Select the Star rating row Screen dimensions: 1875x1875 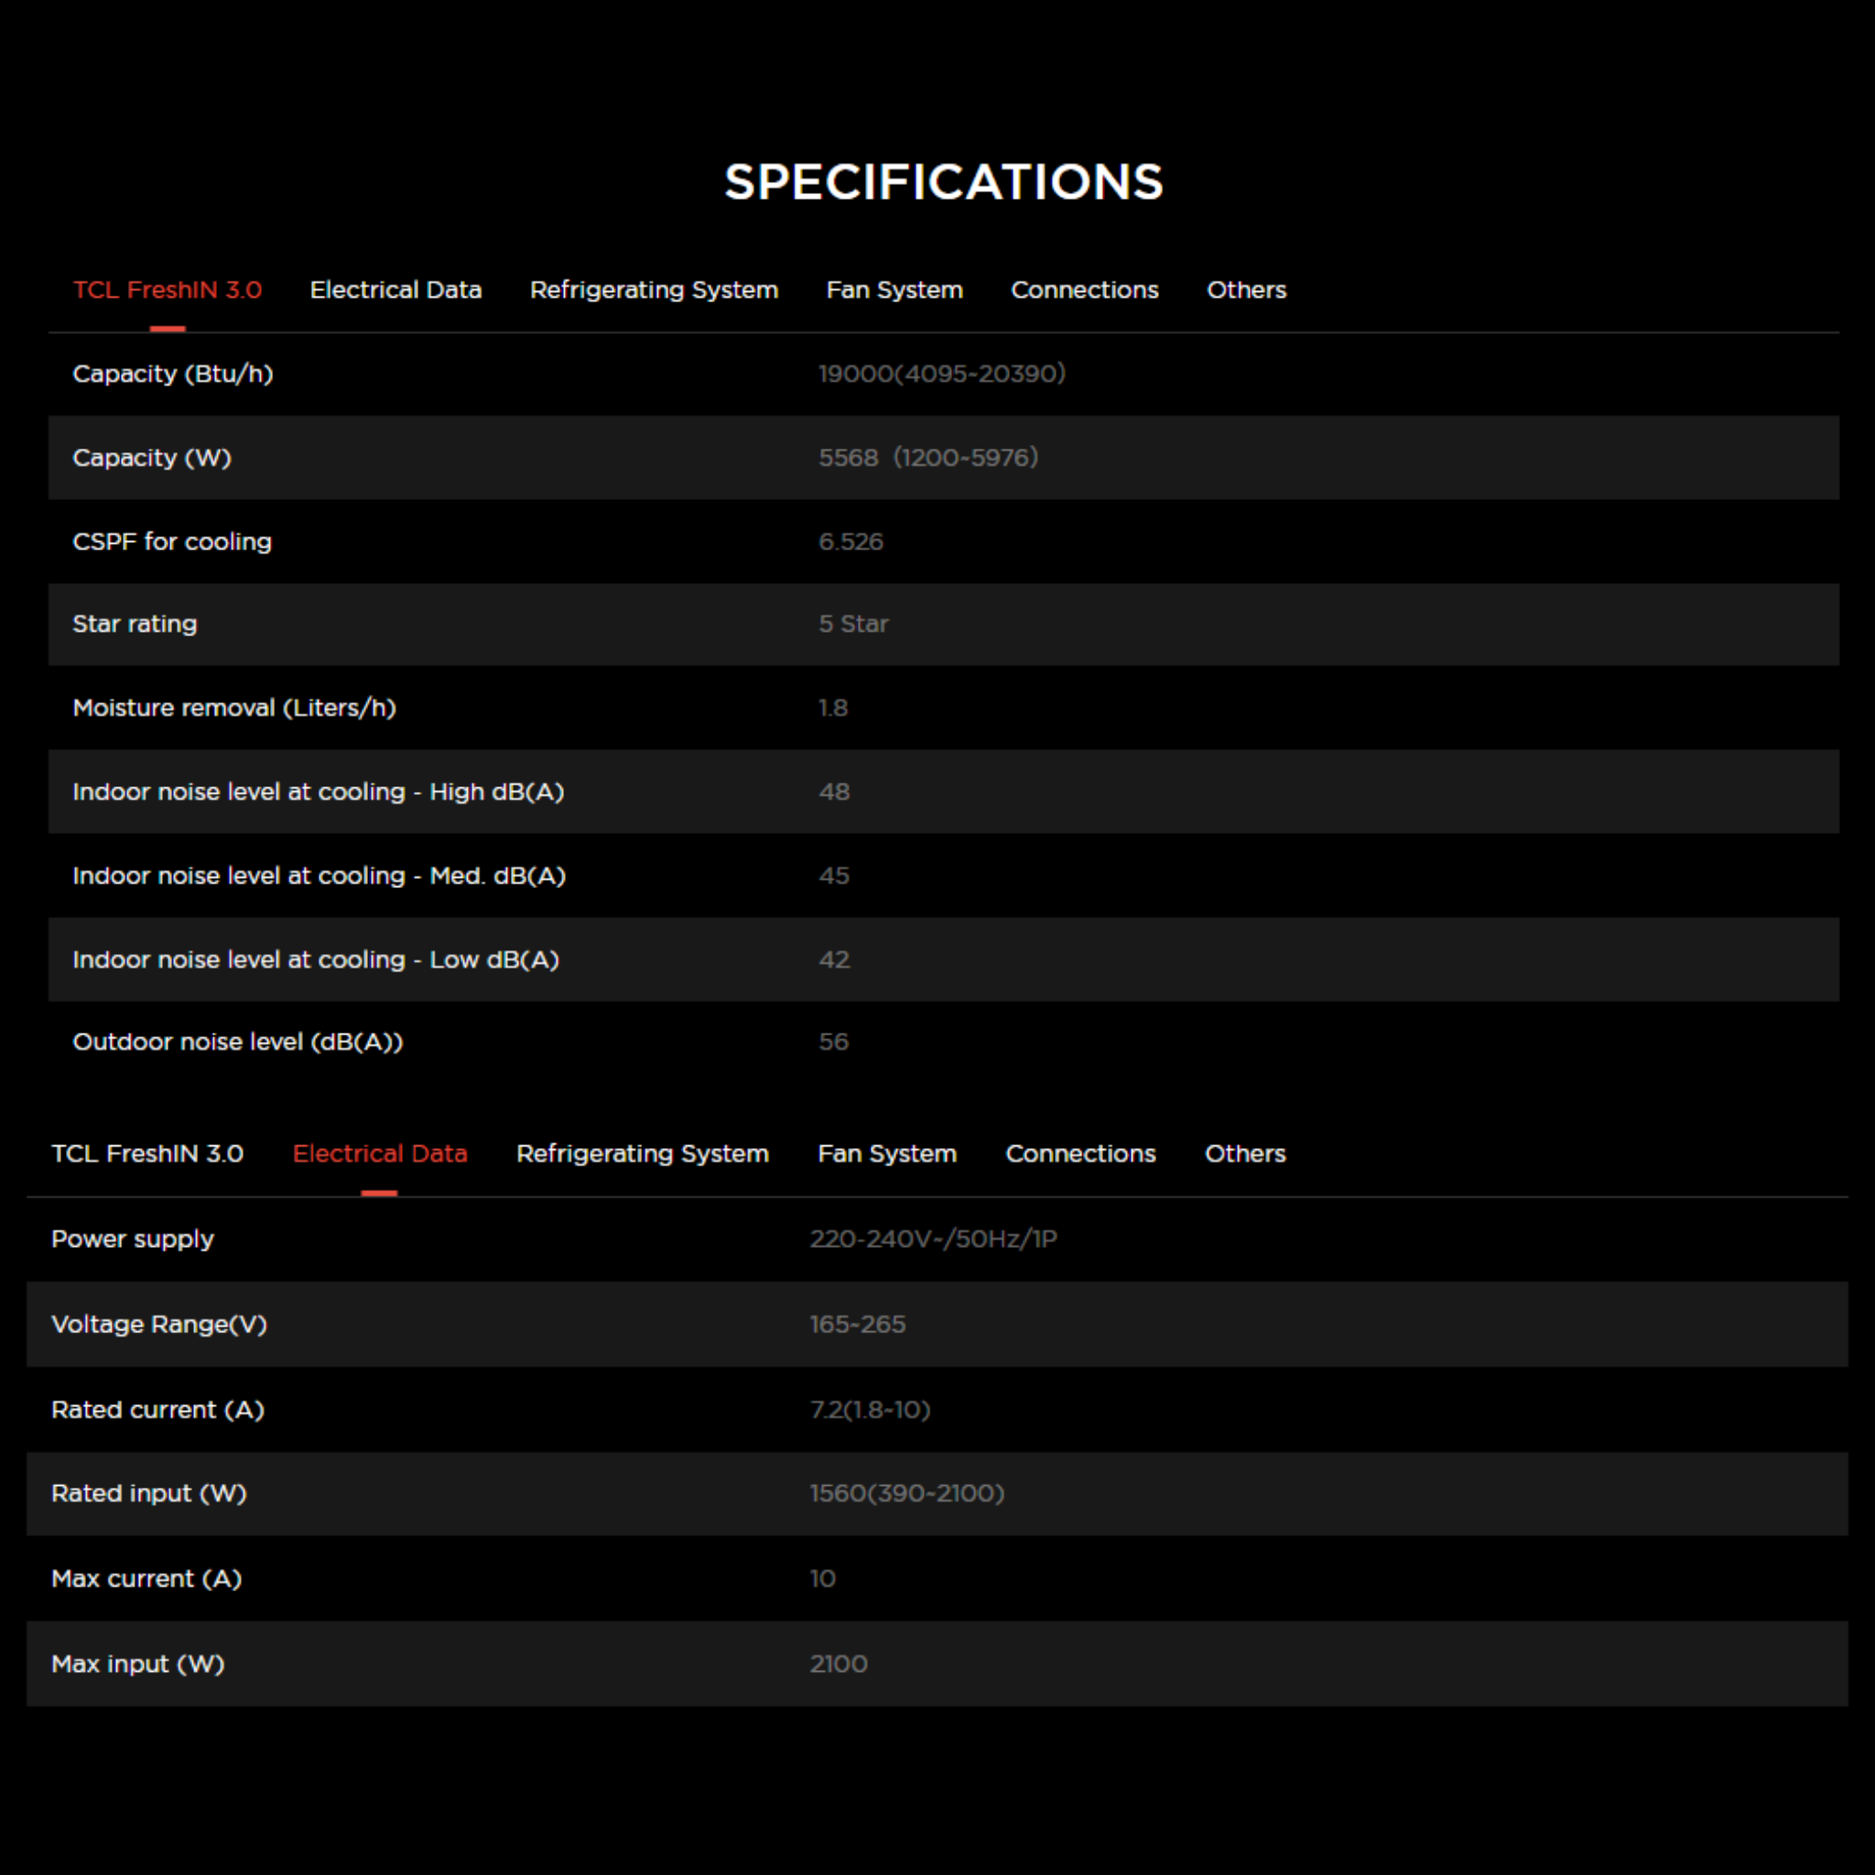135,624
